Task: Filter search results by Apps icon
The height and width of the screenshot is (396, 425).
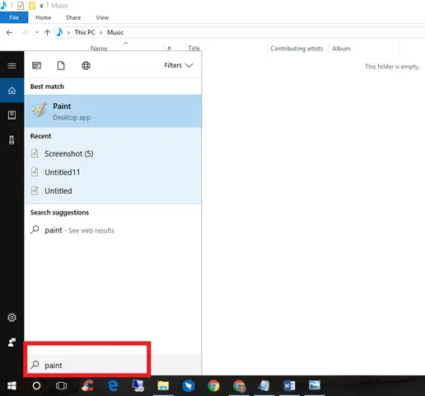Action: tap(36, 65)
